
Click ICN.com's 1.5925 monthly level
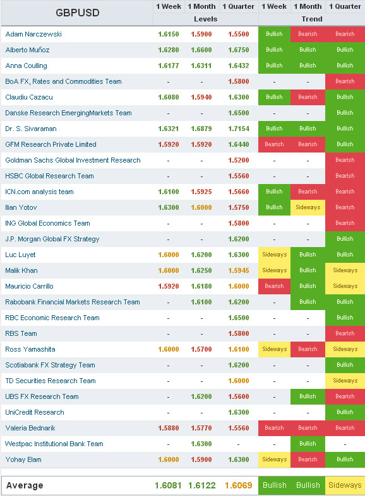201,192
